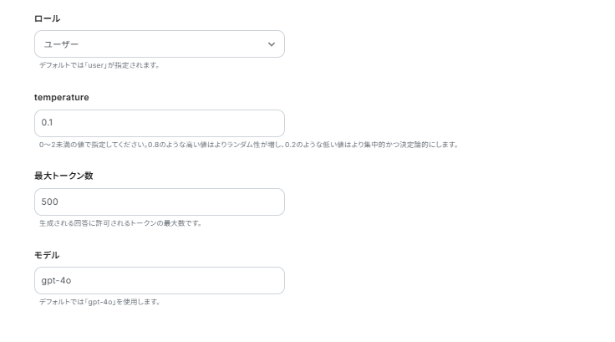
Task: Click the 0.1 value in temperature
Action: (47, 123)
